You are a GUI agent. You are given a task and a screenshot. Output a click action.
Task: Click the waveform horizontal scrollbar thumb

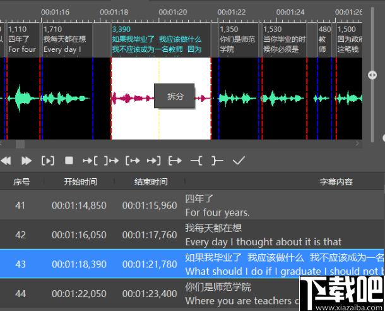coord(20,144)
